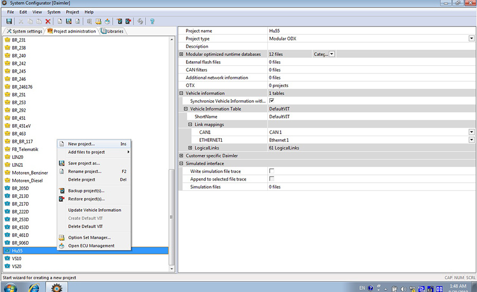
Task: Click the grey refresh arrows toolbar icon
Action: coord(140,21)
